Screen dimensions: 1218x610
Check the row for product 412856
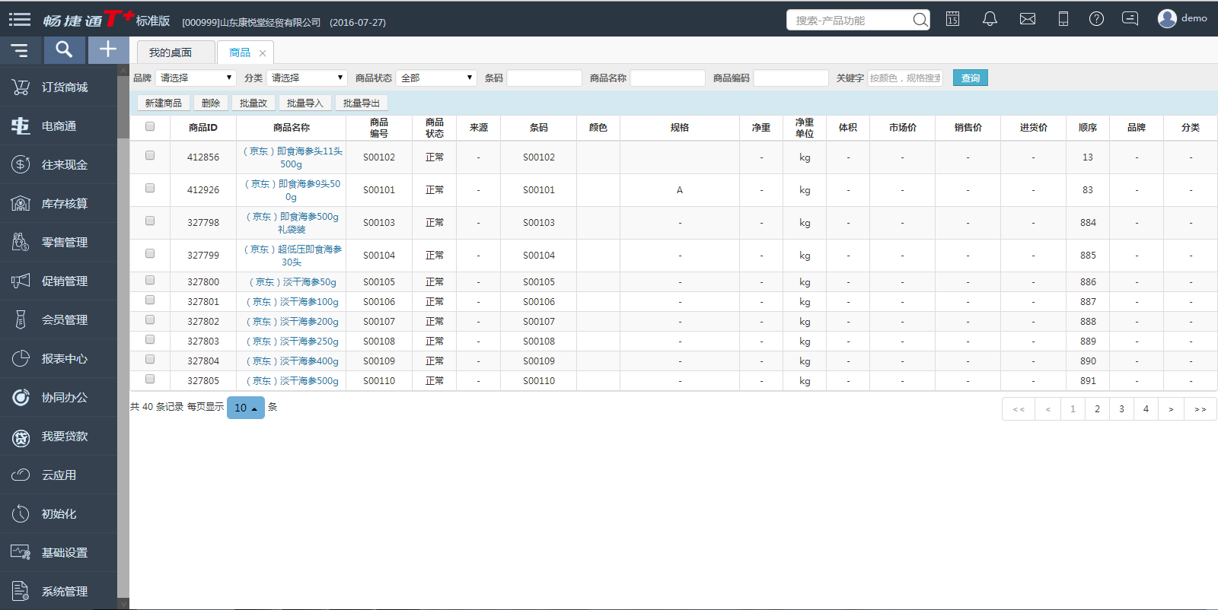[x=150, y=156]
